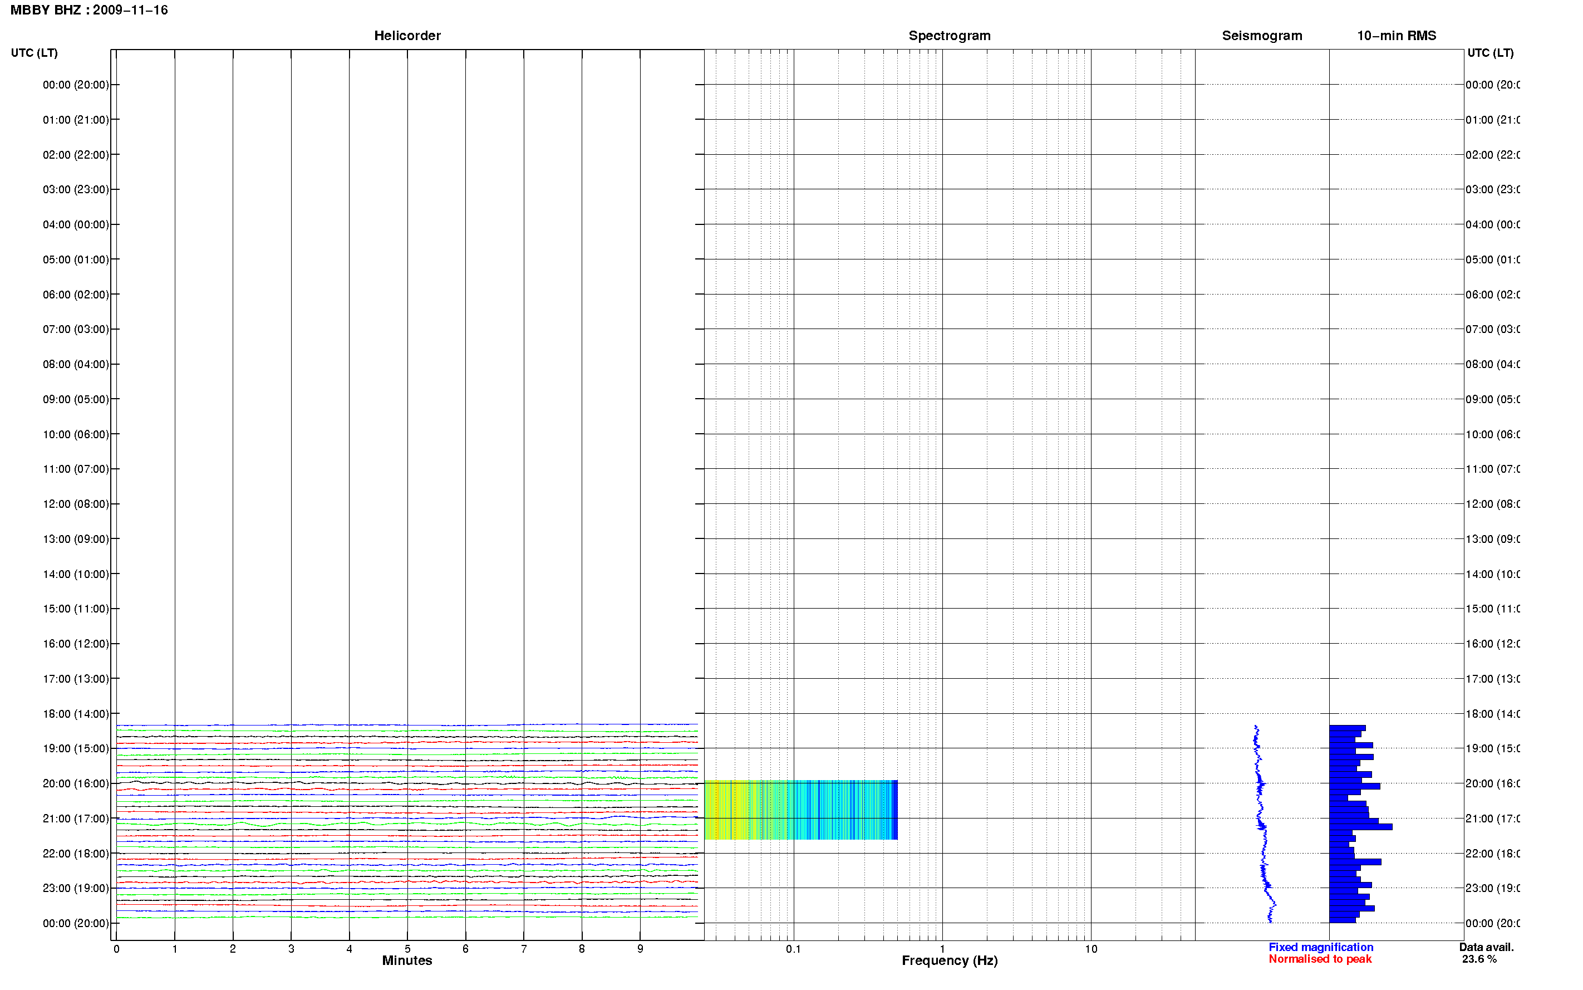This screenshot has width=1583, height=990.
Task: Click the Frequency (Hz) axis label
Action: pos(950,960)
